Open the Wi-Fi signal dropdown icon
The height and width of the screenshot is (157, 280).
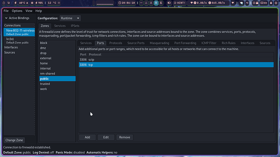233,3
